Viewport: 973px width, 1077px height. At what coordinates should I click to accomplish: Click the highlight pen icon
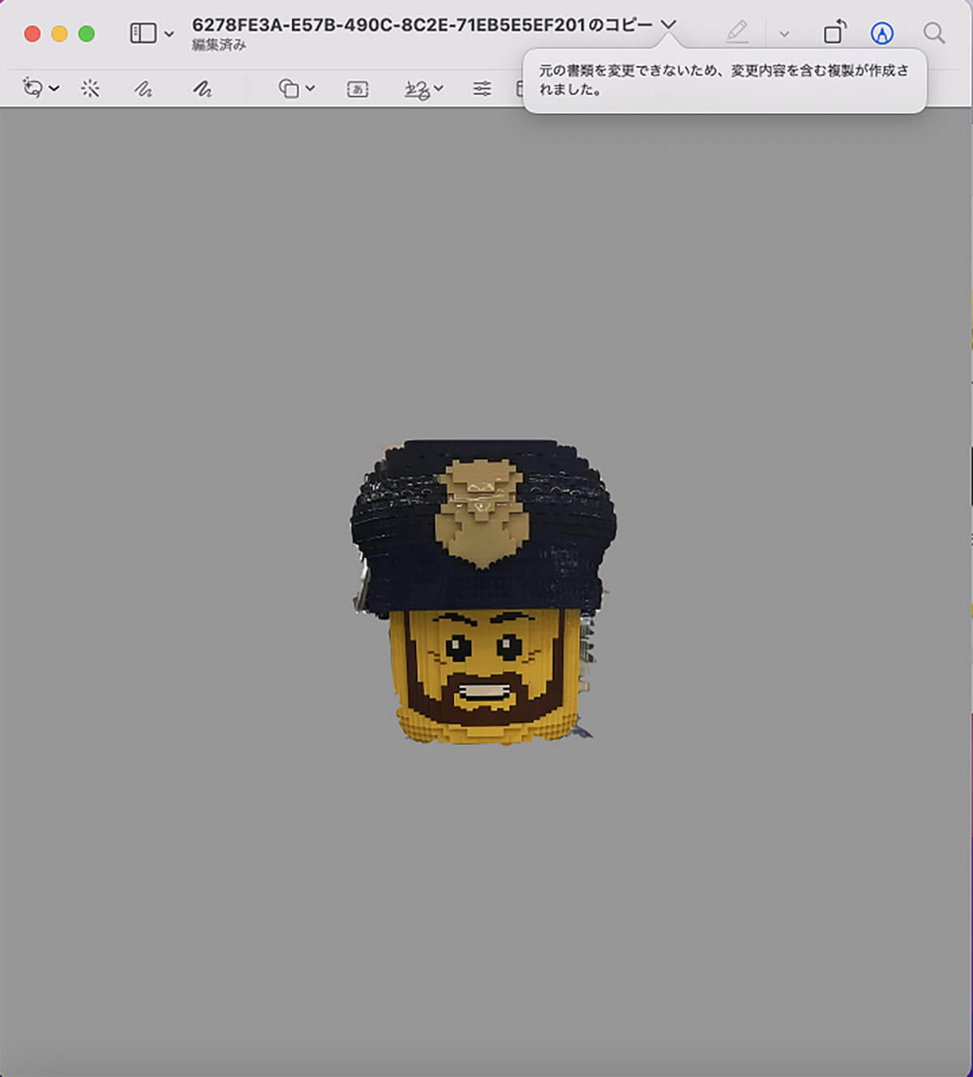coord(737,32)
